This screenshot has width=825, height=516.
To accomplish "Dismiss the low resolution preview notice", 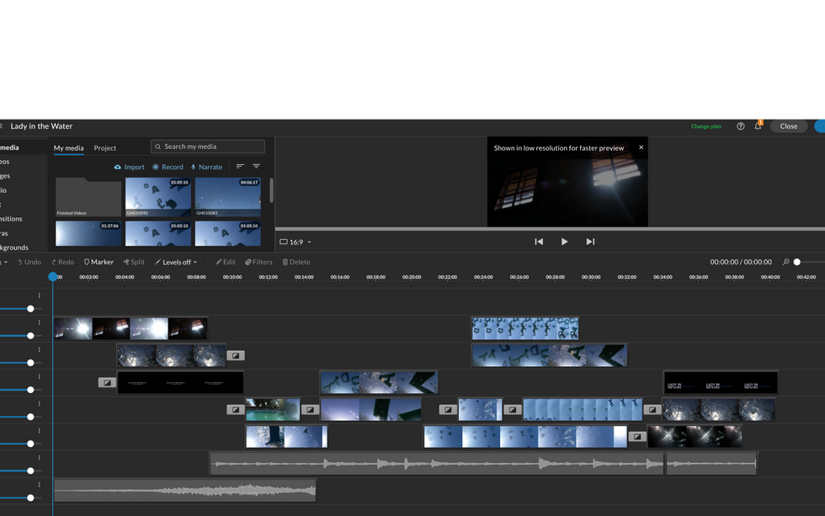I will 641,147.
